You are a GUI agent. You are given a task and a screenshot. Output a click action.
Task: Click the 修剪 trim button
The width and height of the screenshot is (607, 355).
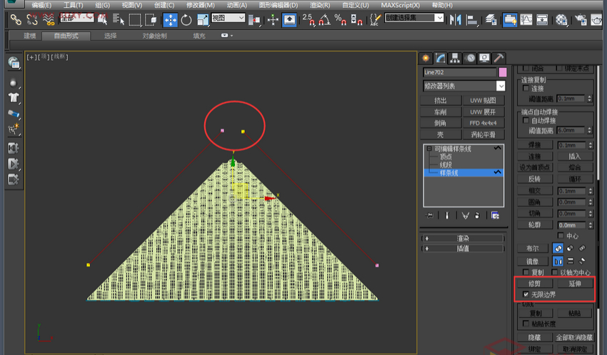click(x=535, y=284)
